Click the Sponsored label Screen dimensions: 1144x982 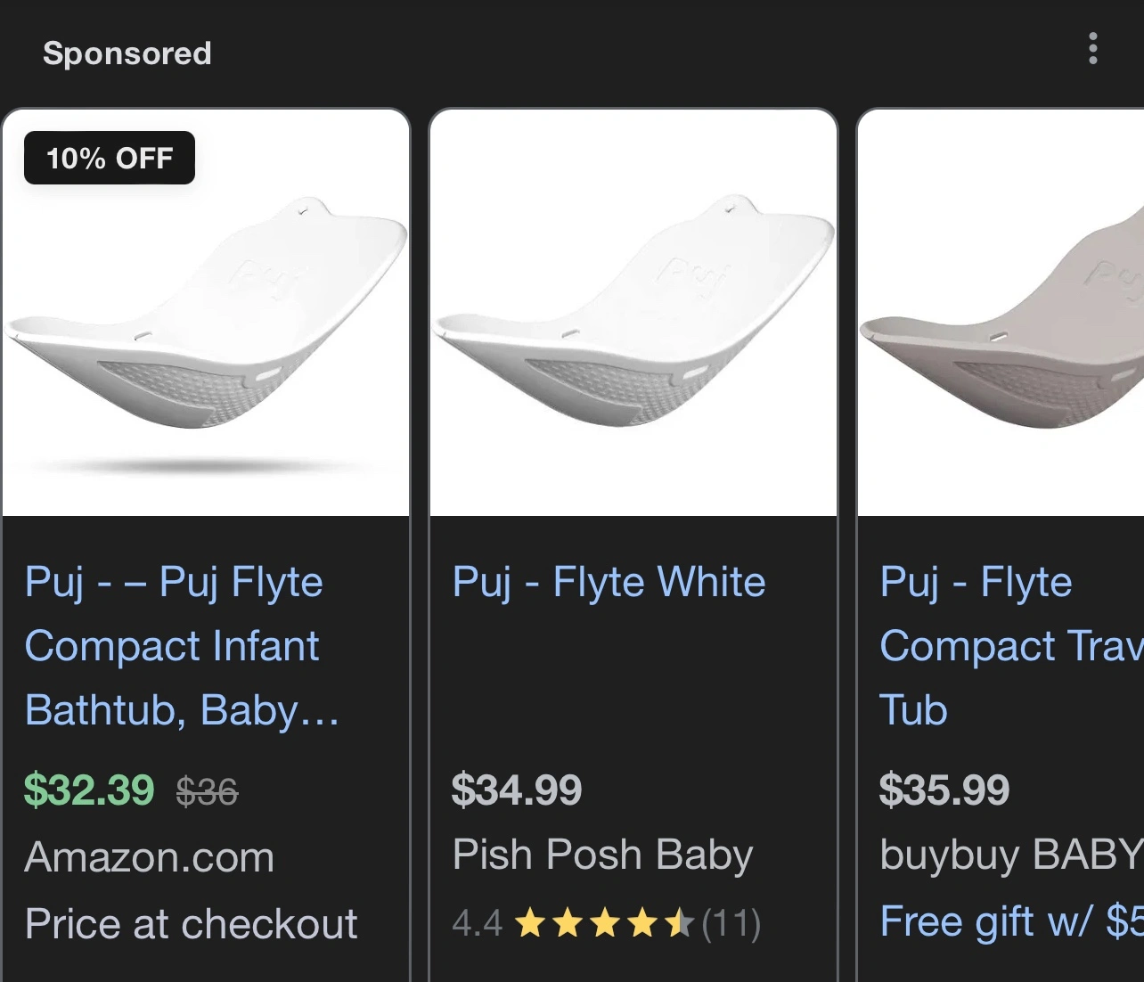[x=127, y=53]
